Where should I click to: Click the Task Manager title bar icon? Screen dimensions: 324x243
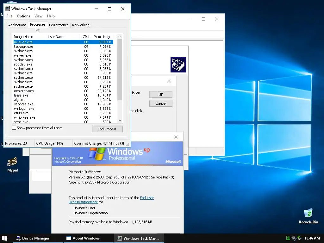tap(8, 9)
